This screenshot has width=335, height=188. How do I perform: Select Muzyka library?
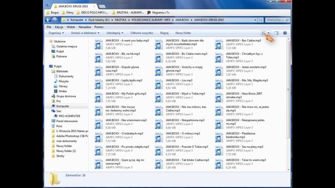point(63,81)
